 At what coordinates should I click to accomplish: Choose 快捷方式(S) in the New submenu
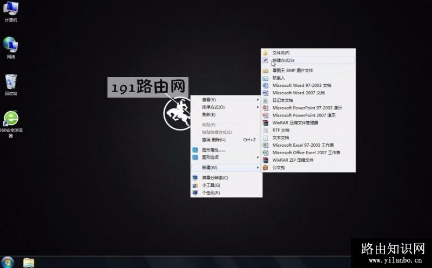pos(308,60)
